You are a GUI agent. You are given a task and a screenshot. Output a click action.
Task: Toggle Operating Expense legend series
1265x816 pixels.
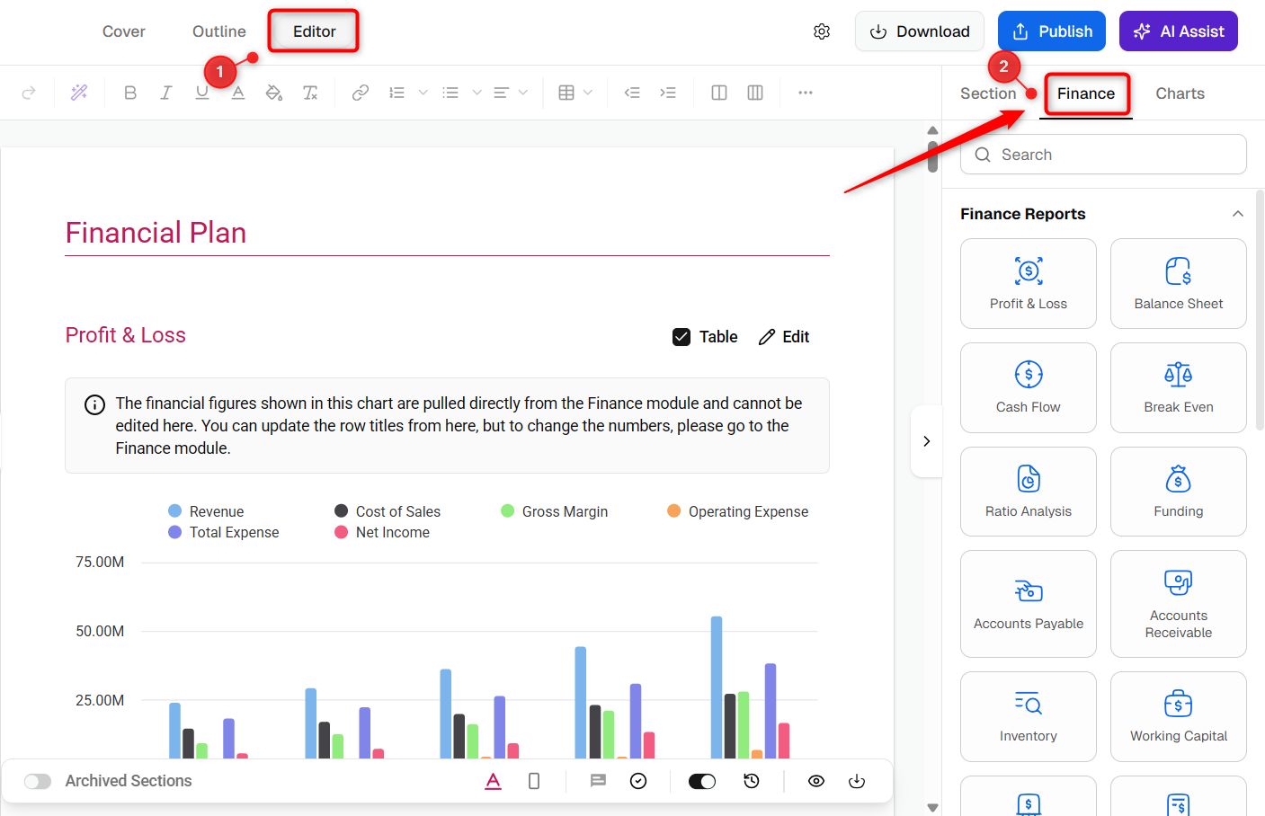[x=738, y=511]
